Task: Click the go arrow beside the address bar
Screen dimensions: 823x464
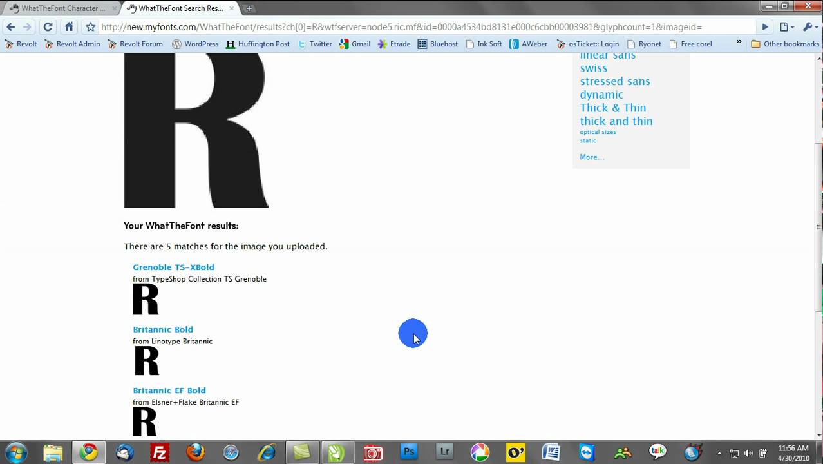Action: pos(765,27)
